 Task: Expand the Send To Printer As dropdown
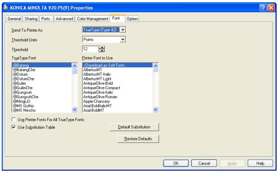click(x=123, y=30)
